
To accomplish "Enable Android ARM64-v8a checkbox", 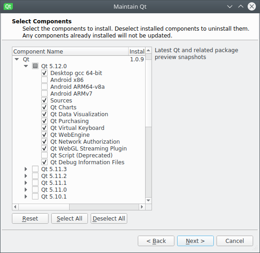I will click(44, 86).
